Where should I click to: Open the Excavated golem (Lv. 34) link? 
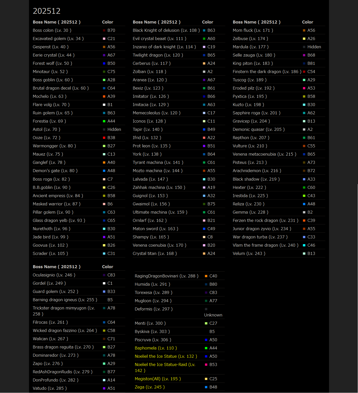pyautogui.click(x=58, y=39)
